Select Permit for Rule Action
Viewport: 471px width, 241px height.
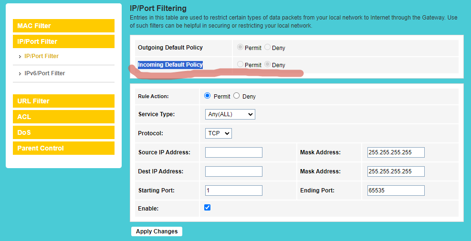click(x=207, y=96)
